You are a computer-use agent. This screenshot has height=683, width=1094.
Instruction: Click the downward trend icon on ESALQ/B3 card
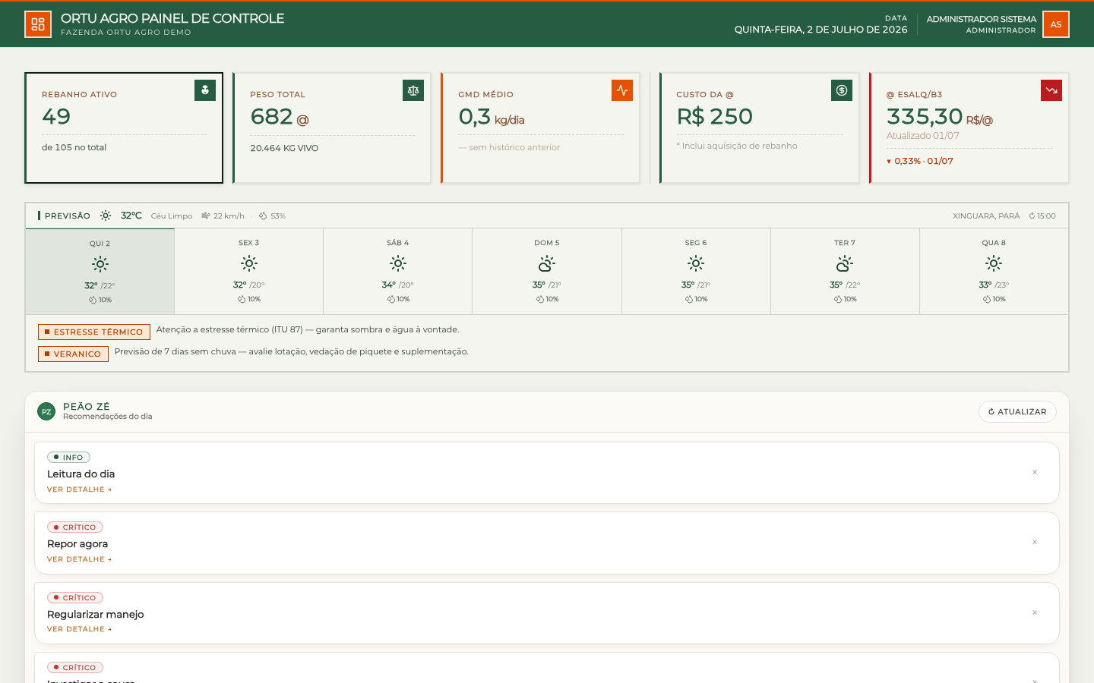1051,90
